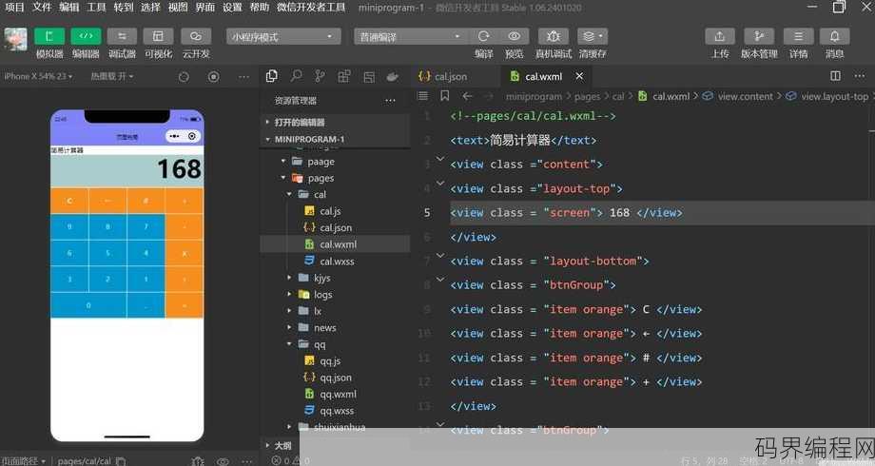Toggle the editor panel button
Viewport: 875px width, 466px height.
click(86, 36)
